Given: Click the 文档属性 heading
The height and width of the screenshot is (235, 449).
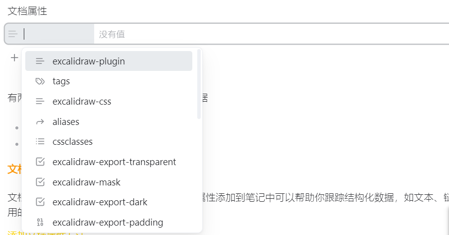Looking at the screenshot, I should coord(28,11).
